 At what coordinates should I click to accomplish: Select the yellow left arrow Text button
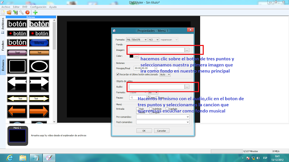(17, 99)
